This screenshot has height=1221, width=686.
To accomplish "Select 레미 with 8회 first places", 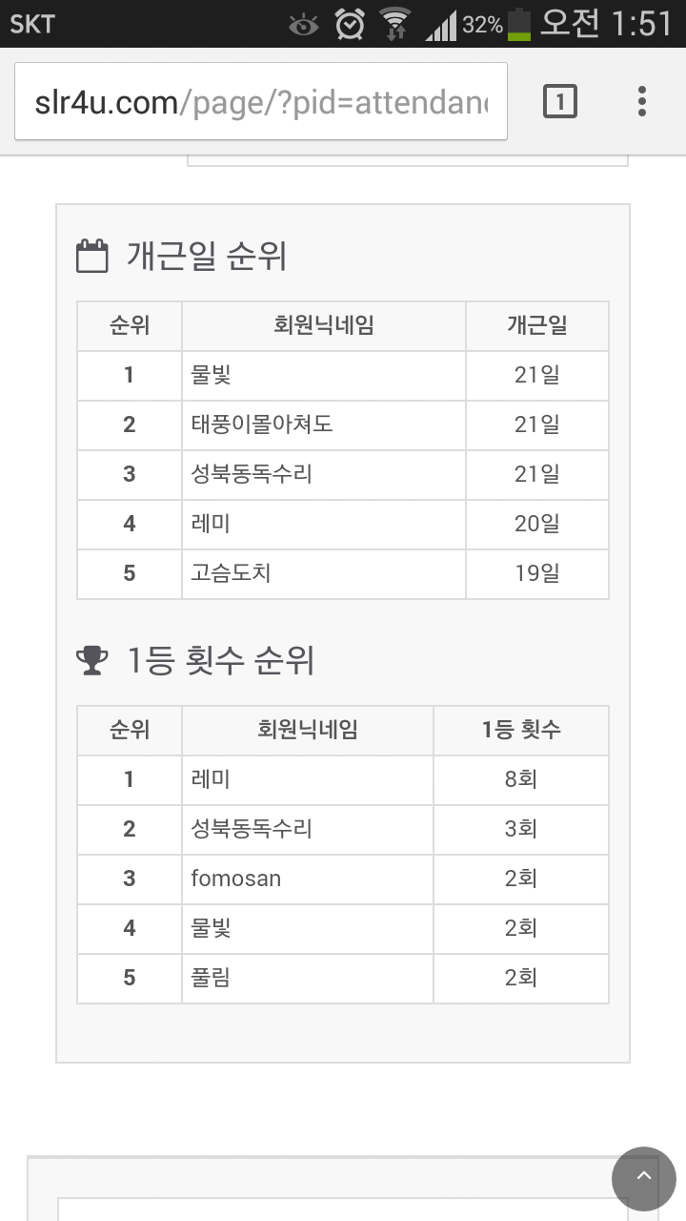I will pos(212,779).
